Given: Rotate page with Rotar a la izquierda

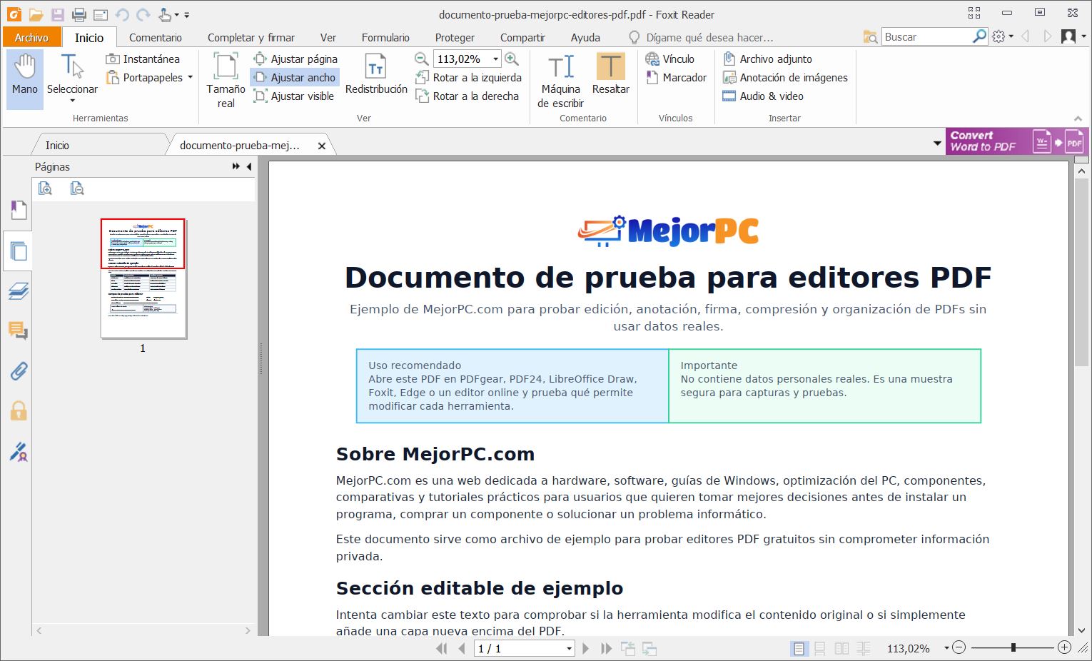Looking at the screenshot, I should coord(469,78).
